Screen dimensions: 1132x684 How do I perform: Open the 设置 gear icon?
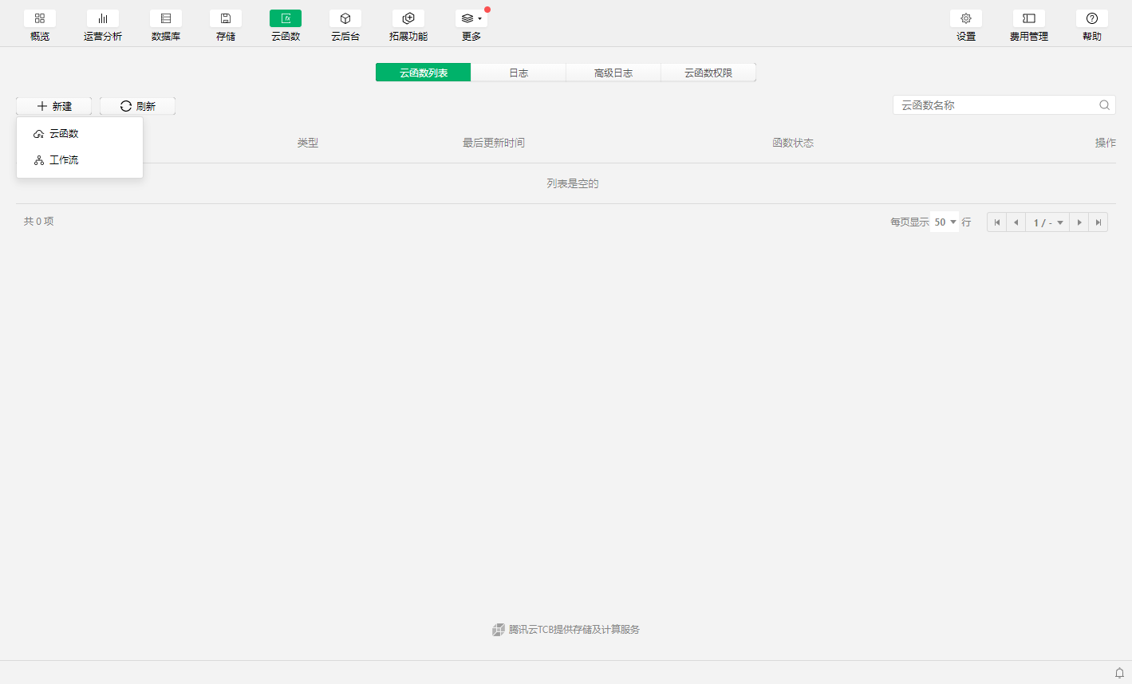click(966, 18)
